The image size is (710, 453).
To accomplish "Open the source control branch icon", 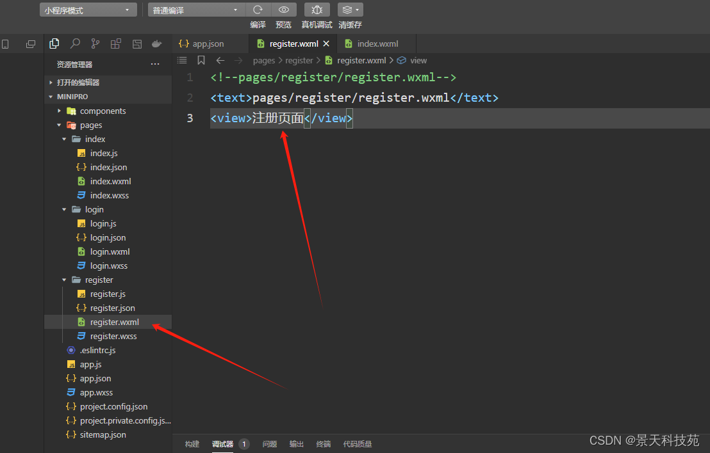I will [95, 44].
